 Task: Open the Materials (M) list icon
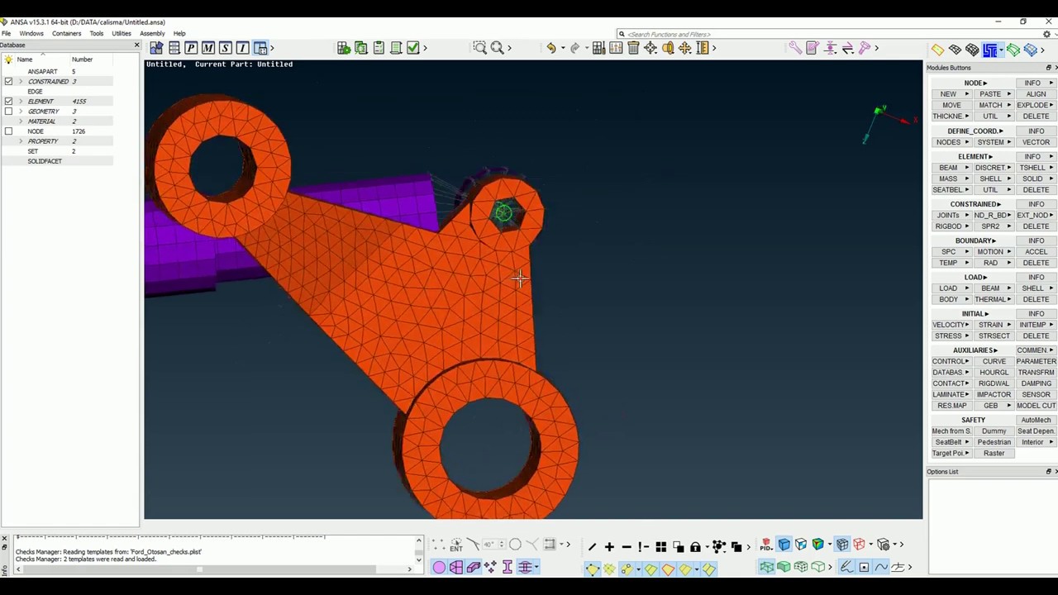point(208,48)
